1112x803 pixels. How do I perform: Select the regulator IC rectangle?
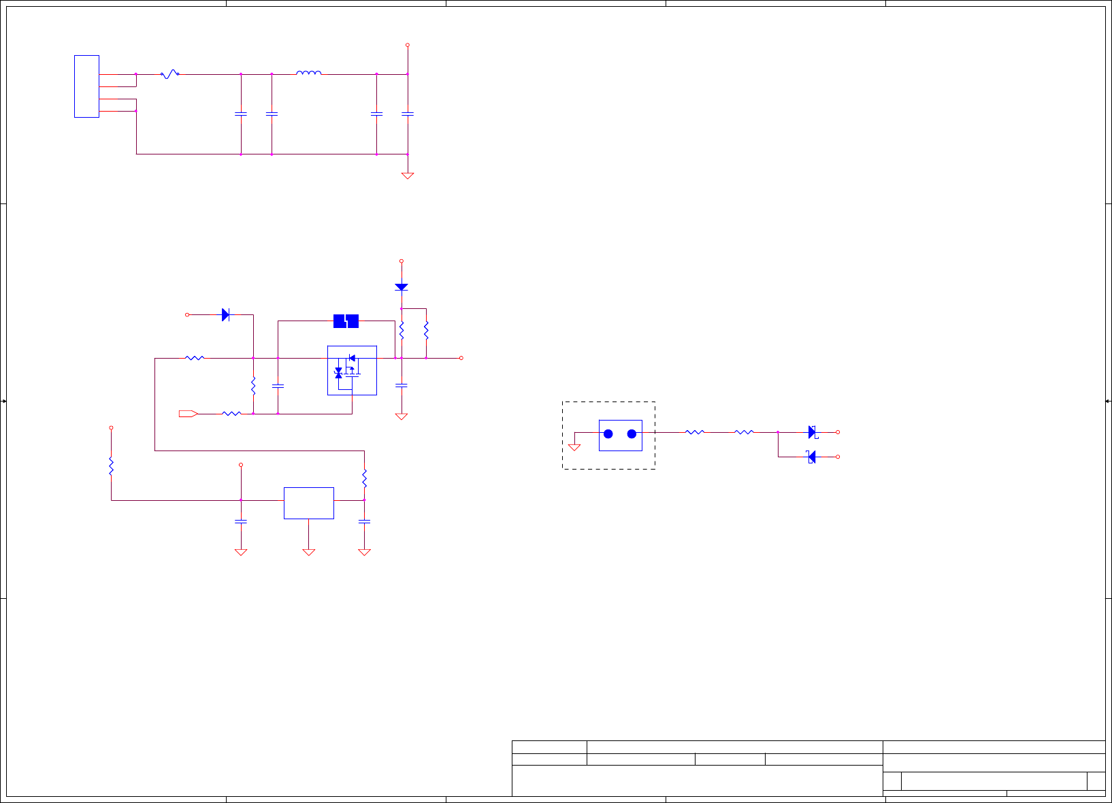(x=309, y=503)
